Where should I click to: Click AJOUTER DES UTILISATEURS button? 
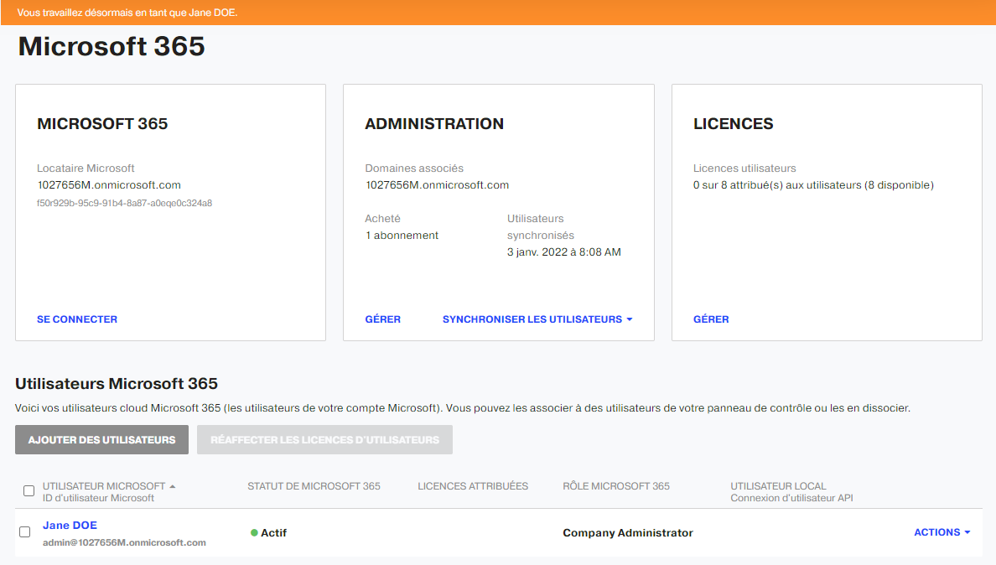101,440
